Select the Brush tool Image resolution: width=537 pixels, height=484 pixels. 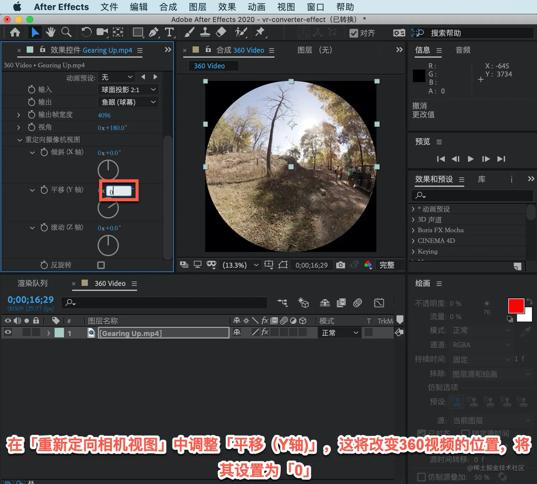click(x=189, y=32)
